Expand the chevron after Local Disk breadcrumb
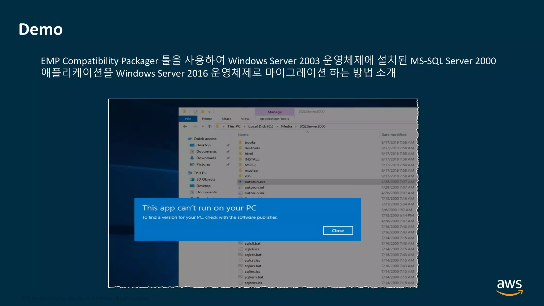 coord(277,126)
